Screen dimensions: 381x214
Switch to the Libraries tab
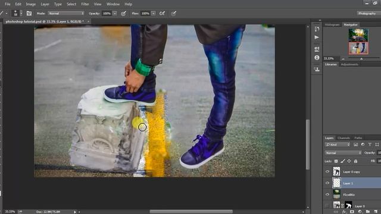pos(331,64)
